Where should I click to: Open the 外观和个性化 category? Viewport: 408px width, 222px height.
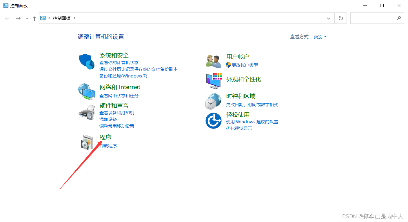pos(244,79)
